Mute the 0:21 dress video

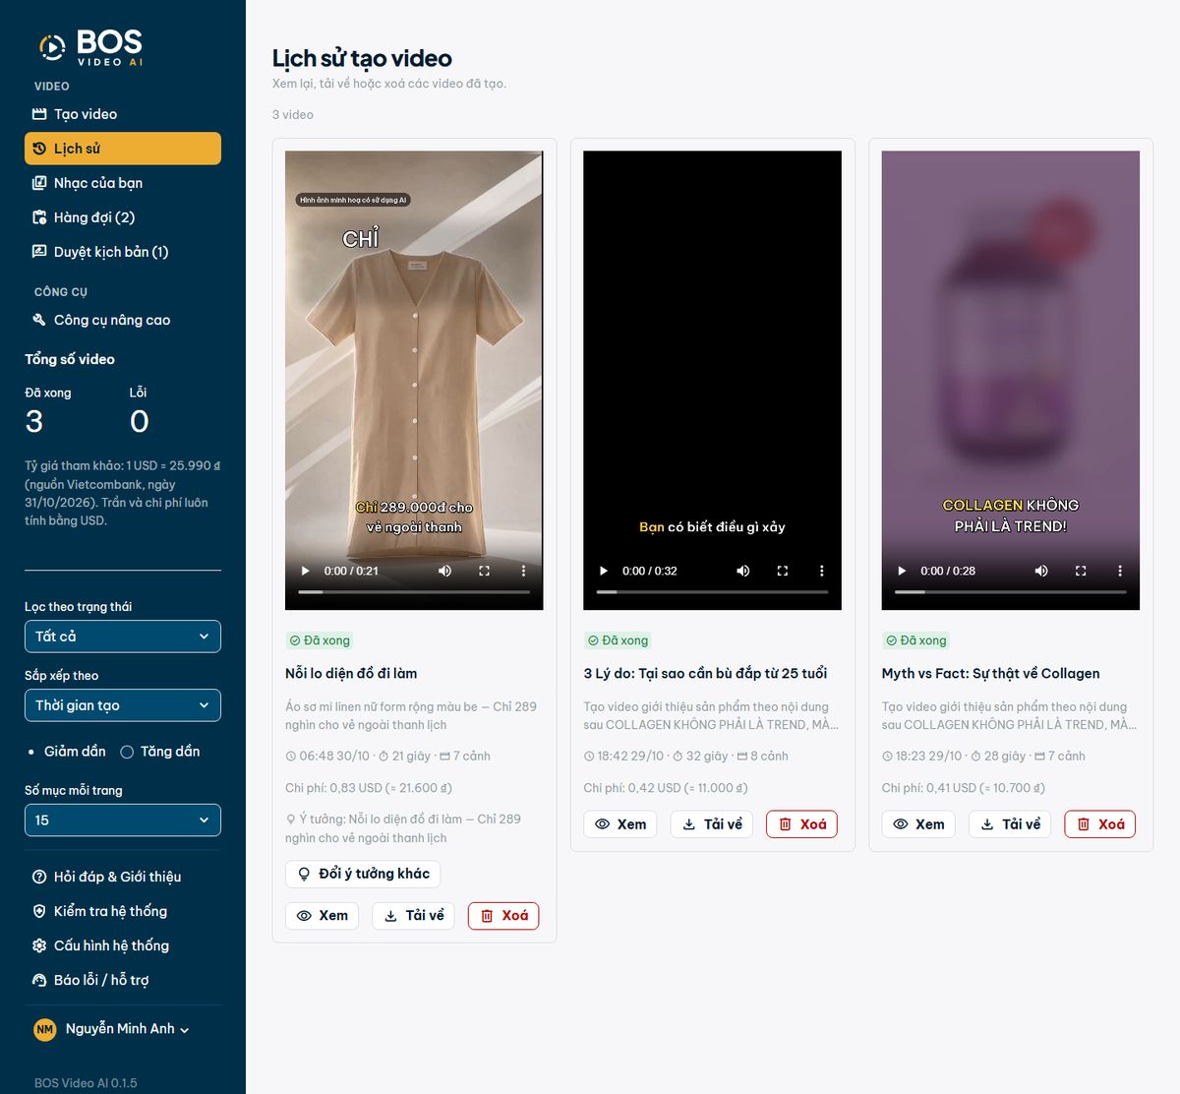(444, 571)
